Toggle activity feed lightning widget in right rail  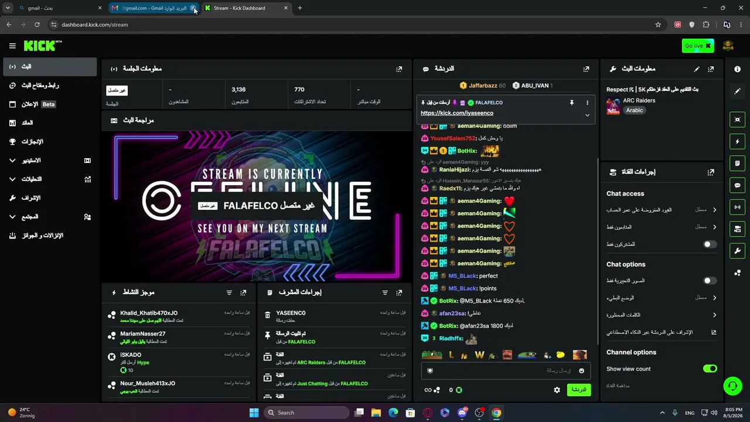(x=737, y=141)
